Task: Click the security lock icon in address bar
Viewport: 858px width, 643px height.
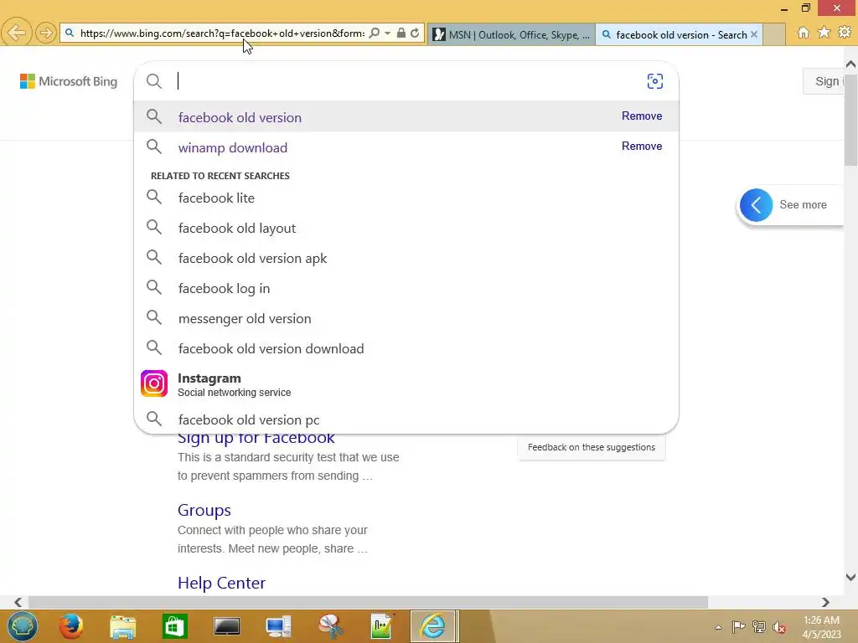Action: tap(401, 33)
